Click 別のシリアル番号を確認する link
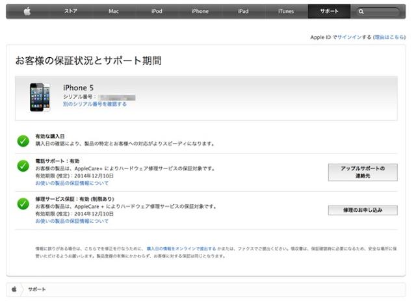Image resolution: width=416 pixels, height=301 pixels. click(95, 104)
